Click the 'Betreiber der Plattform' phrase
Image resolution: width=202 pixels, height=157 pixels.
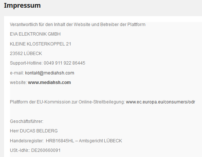[x=123, y=25]
